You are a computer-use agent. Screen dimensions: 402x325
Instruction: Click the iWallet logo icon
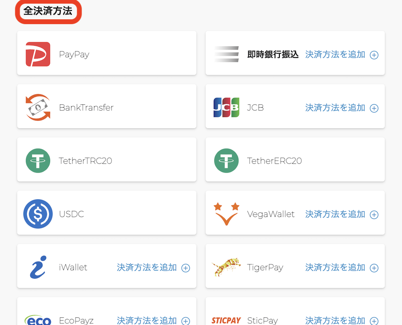38,267
